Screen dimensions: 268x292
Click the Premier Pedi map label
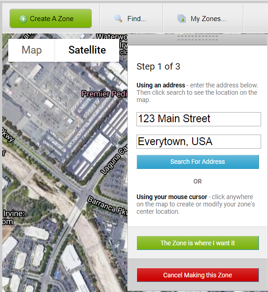coord(105,94)
